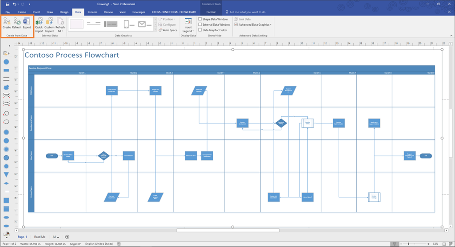This screenshot has width=455, height=247.
Task: Click the Save icon in quick access toolbar
Action: 8,4
